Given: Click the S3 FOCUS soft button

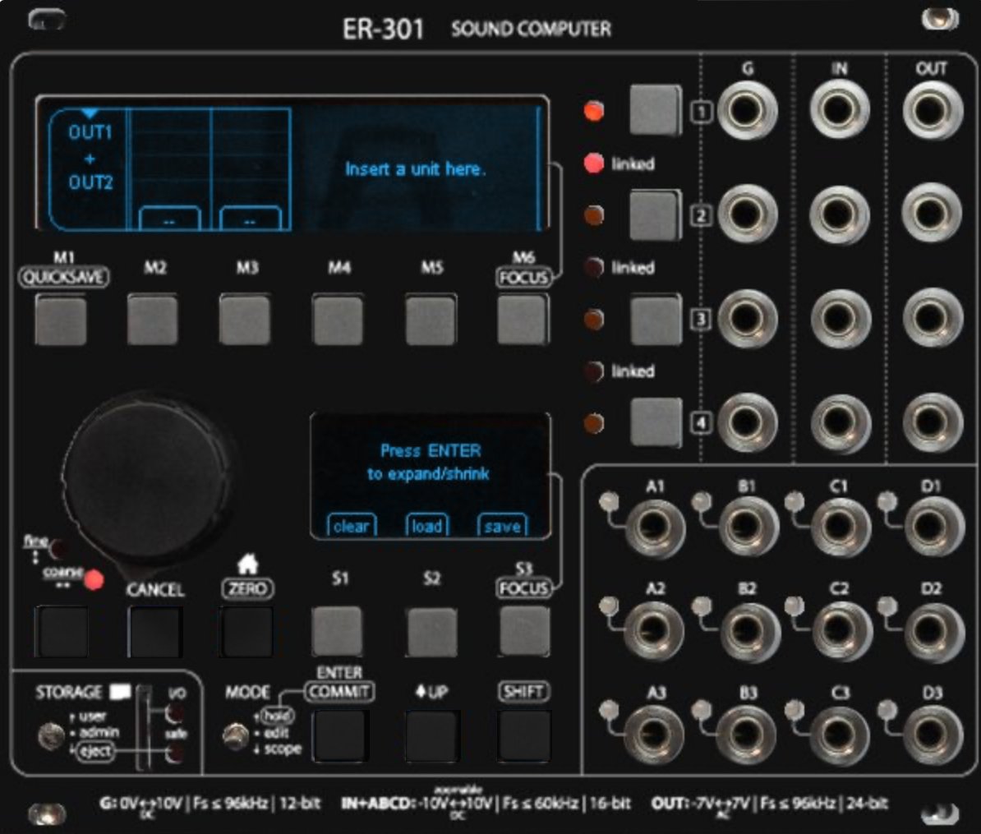Looking at the screenshot, I should [x=524, y=631].
